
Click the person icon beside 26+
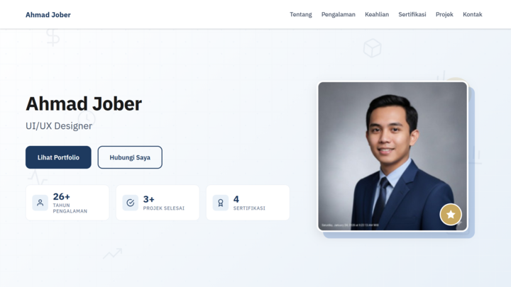coord(40,203)
